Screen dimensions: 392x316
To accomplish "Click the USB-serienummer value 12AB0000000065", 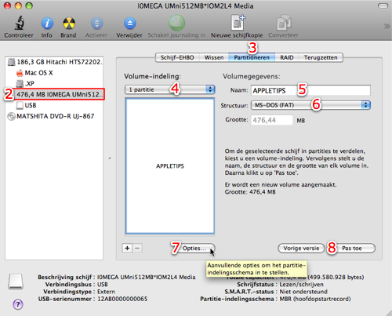I will point(122,299).
